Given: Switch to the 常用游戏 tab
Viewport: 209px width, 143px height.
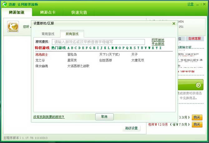Looking at the screenshot, I should 48,34.
